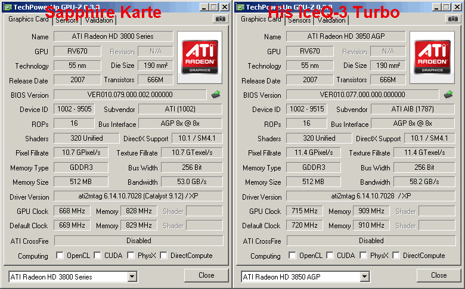Enable OpenCL checkbox in Sapphire window
Viewport: 465px width, 289px height.
pos(60,255)
